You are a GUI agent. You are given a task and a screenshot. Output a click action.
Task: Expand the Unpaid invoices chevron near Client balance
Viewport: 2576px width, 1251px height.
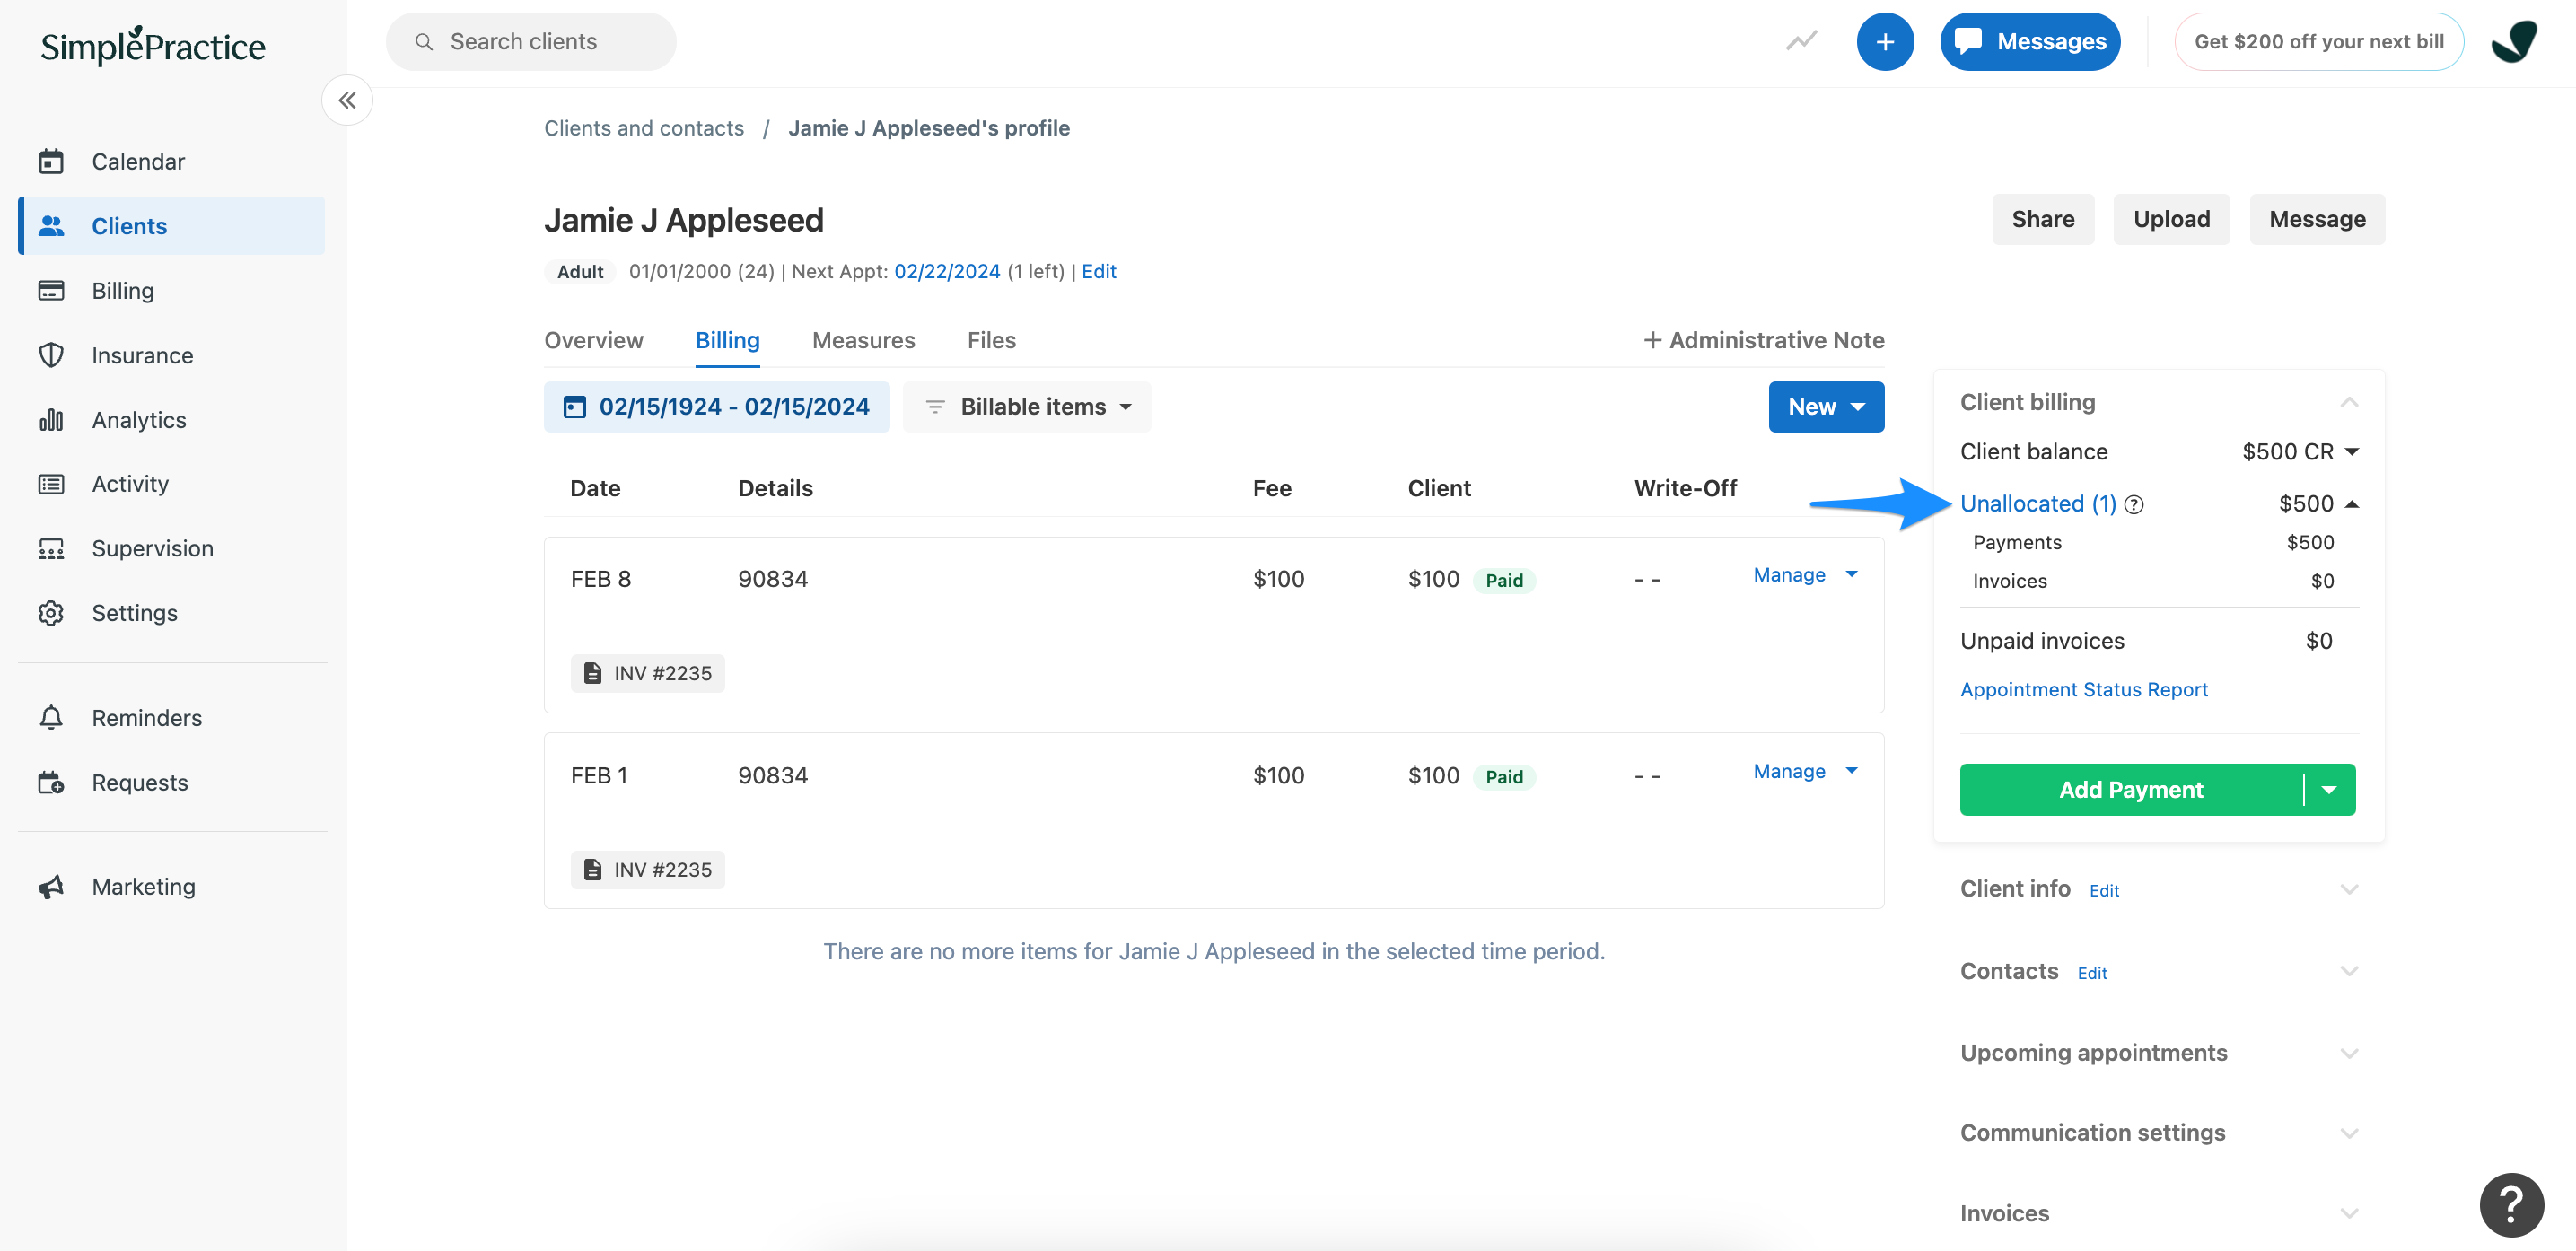coord(2352,451)
